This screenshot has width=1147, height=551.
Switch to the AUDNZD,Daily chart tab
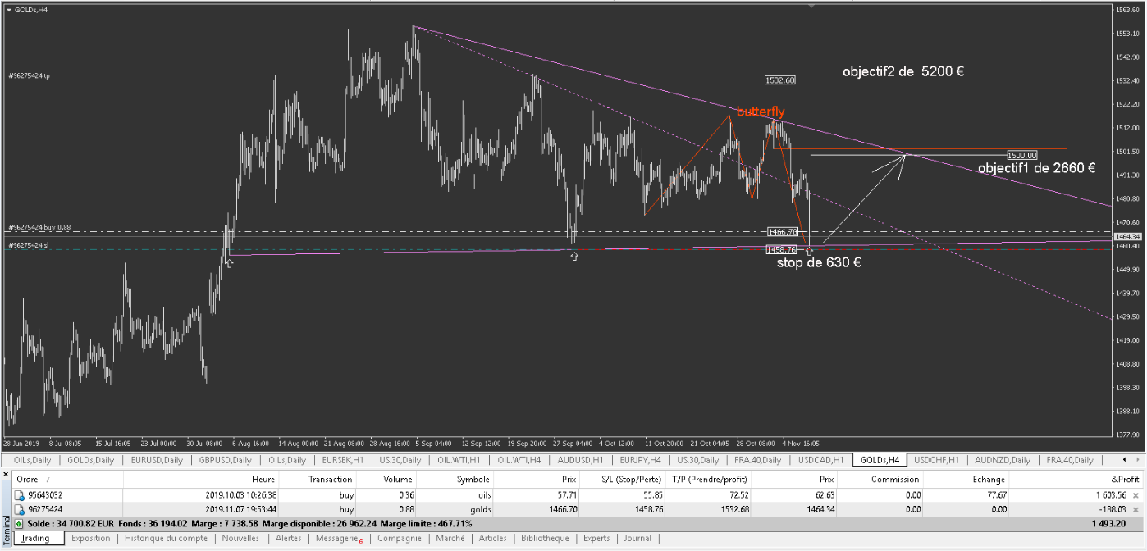(x=1001, y=460)
